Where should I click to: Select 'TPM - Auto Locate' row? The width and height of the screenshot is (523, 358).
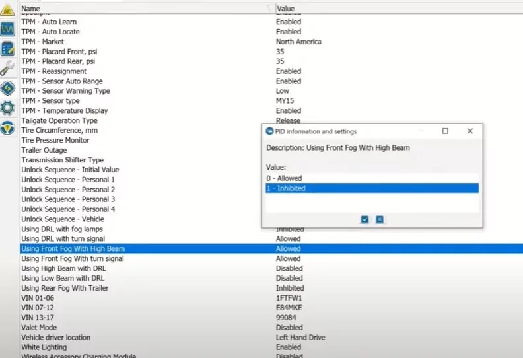271,32
